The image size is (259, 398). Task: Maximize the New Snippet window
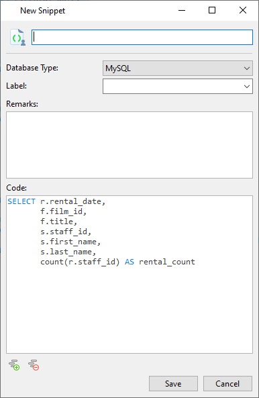coord(212,11)
